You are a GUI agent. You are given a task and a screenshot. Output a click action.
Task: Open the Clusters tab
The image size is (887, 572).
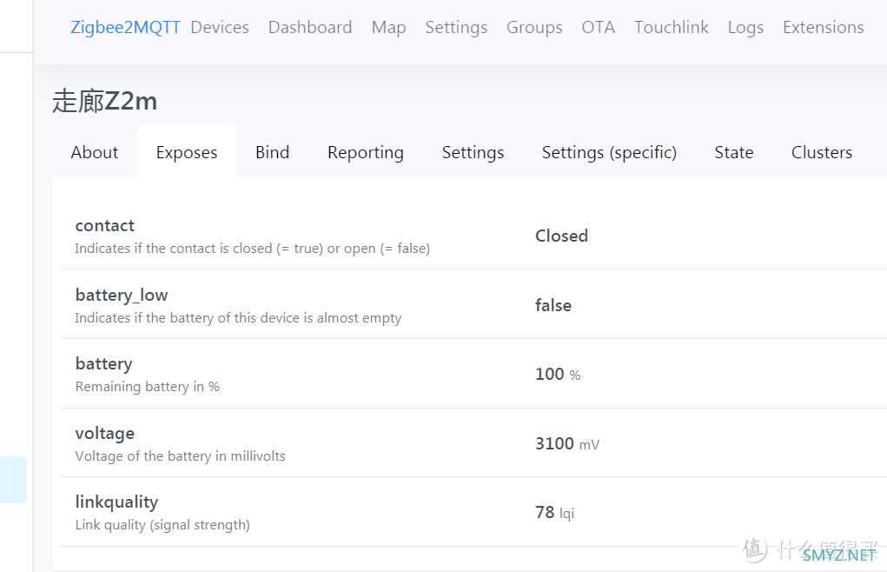tap(821, 152)
